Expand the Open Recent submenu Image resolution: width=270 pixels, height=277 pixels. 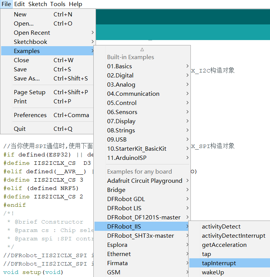coord(32,33)
